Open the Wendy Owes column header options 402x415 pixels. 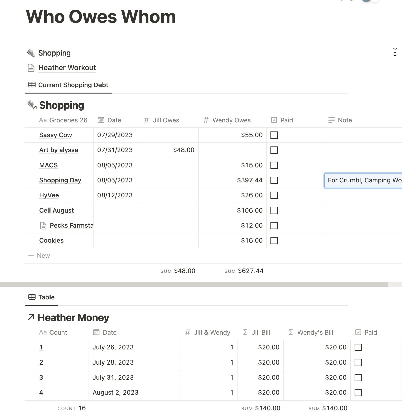231,120
